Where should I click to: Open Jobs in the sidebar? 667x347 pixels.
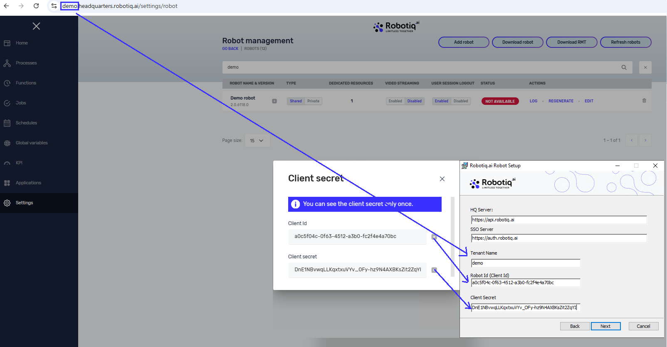coord(21,103)
